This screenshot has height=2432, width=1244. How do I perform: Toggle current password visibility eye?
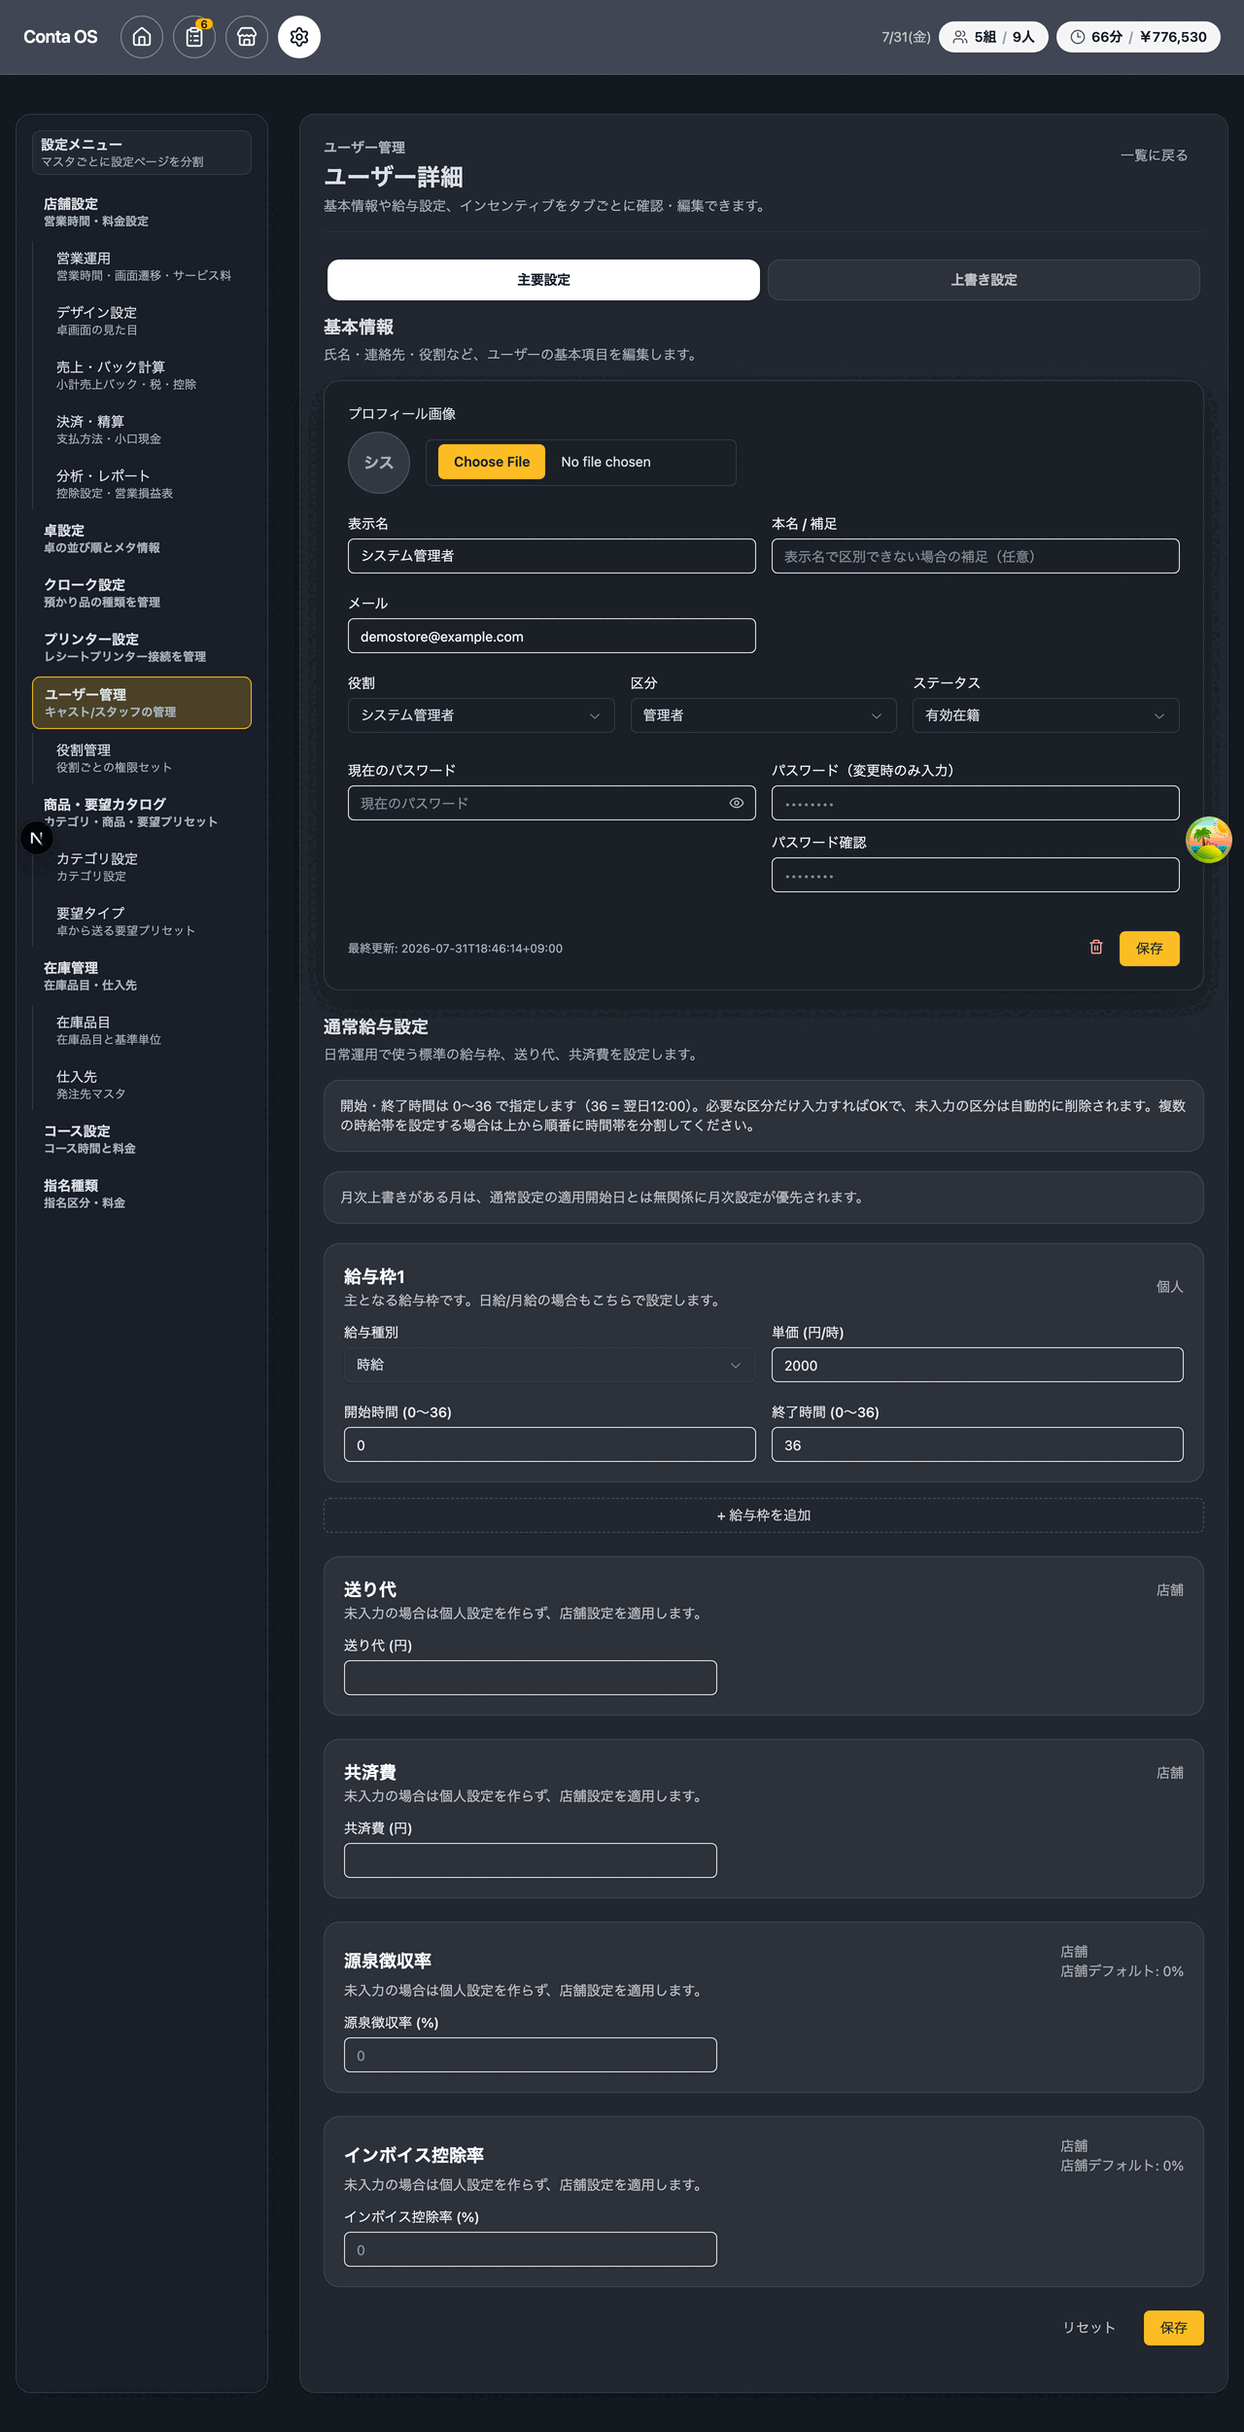coord(737,803)
